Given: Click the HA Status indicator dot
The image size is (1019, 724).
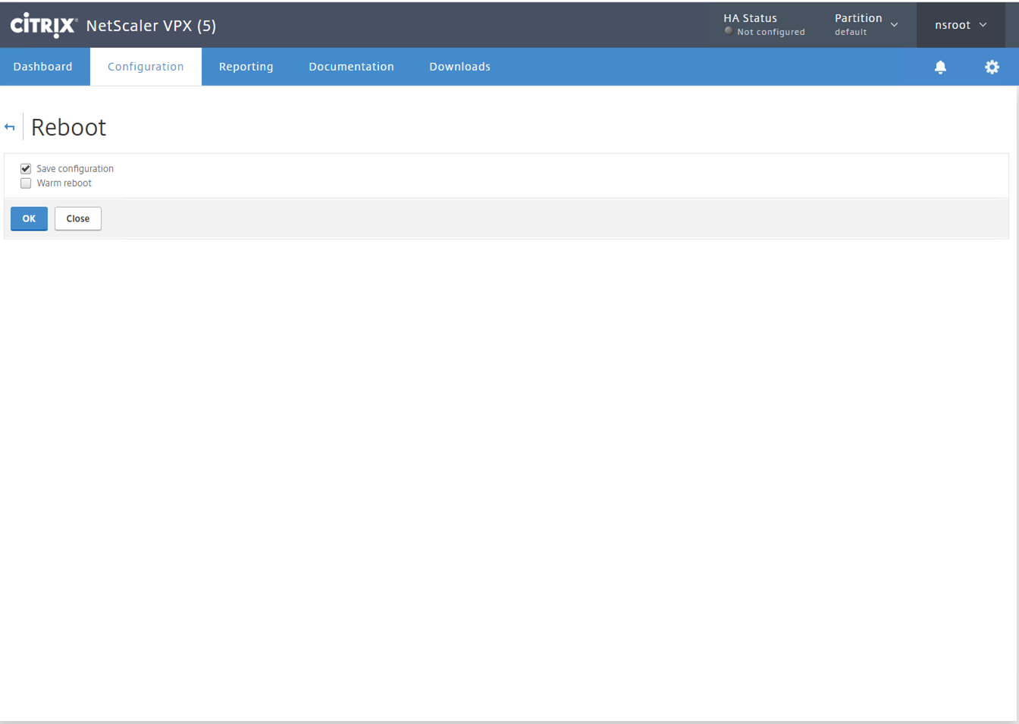Looking at the screenshot, I should coord(728,31).
